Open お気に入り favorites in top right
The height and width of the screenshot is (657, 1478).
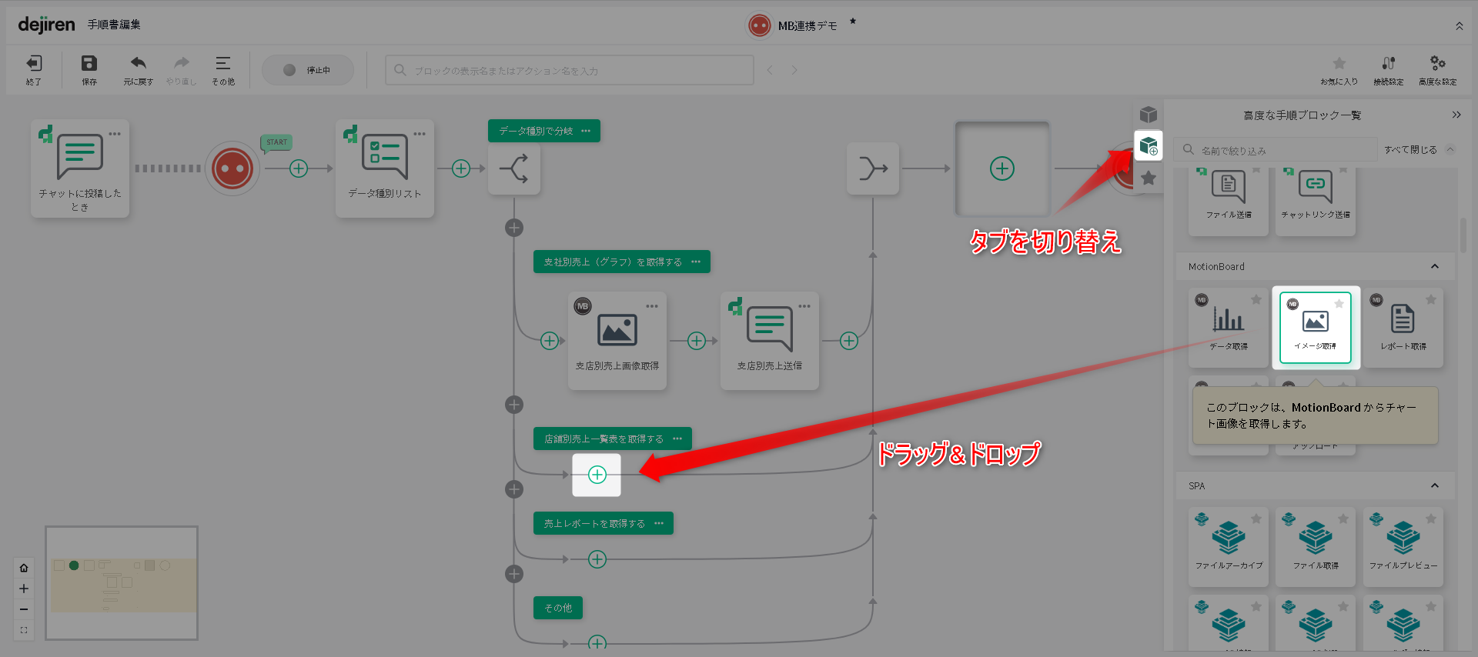point(1339,69)
